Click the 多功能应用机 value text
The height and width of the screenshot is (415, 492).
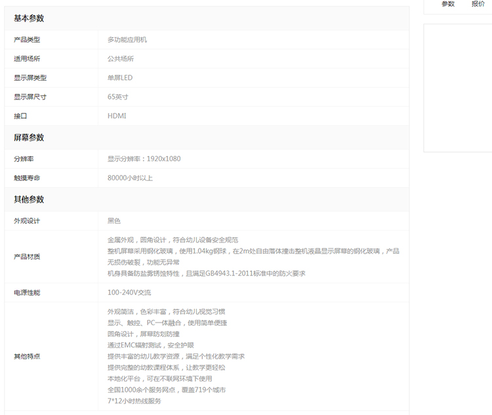[127, 40]
